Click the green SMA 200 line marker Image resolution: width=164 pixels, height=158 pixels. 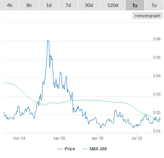point(85,149)
